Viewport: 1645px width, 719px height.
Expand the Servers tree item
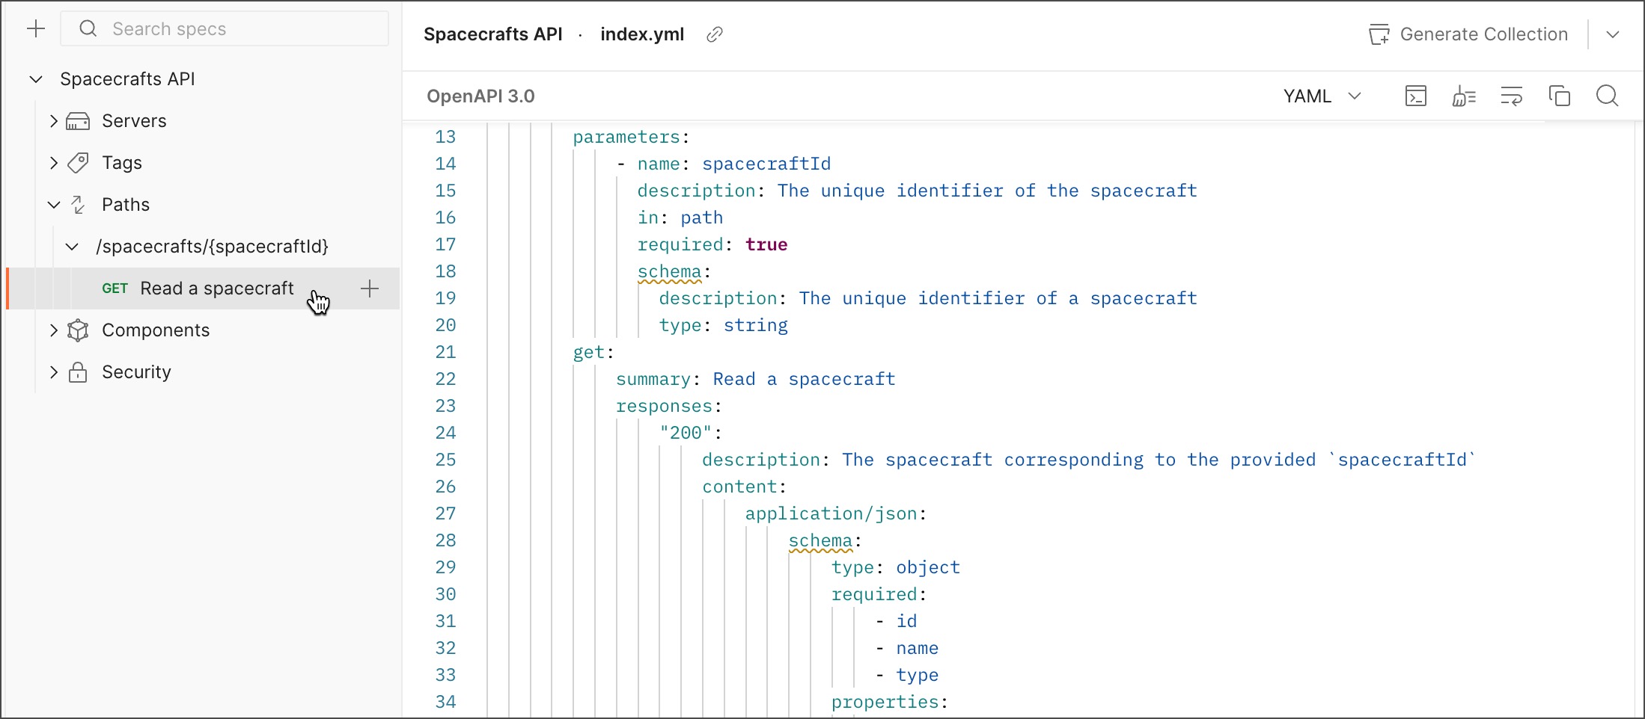coord(52,120)
